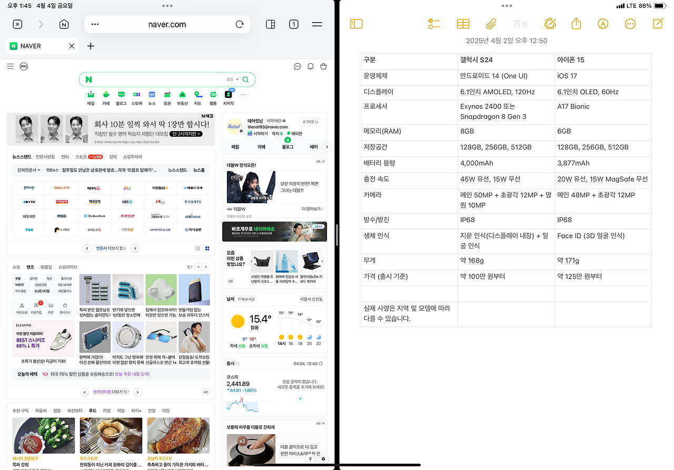Open the on-screen keyboard input dropdown

[232, 79]
